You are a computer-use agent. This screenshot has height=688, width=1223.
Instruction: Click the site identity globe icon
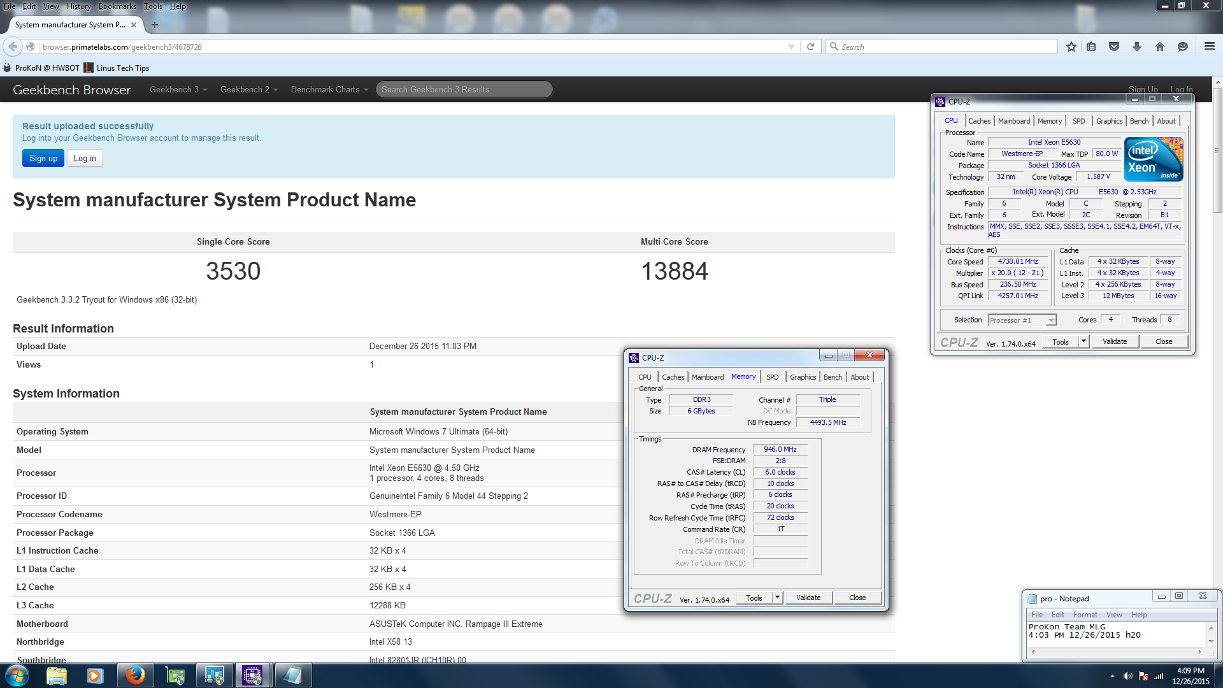tap(31, 47)
